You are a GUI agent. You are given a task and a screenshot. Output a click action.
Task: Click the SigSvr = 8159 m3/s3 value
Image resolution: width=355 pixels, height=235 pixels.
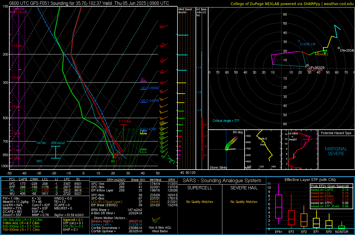(x=69, y=215)
